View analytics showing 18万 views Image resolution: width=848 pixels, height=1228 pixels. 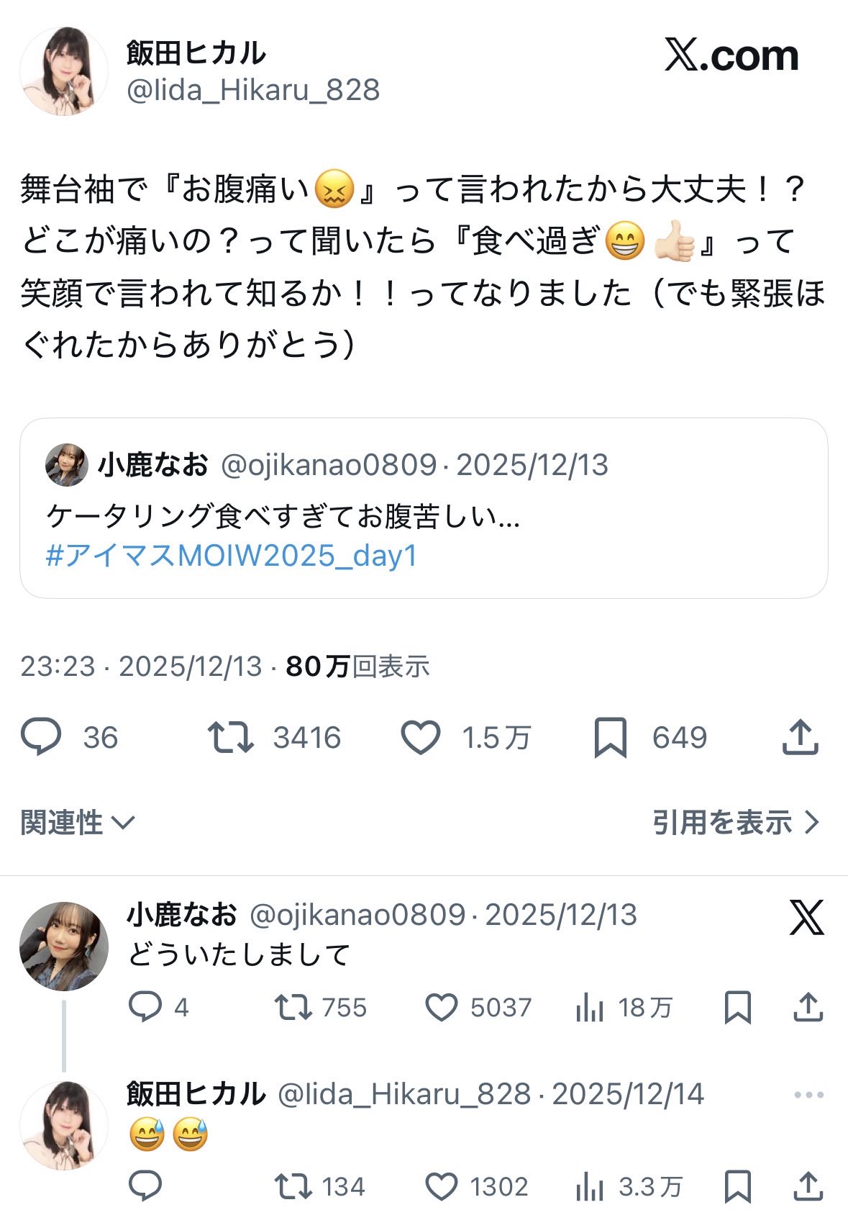[623, 1008]
